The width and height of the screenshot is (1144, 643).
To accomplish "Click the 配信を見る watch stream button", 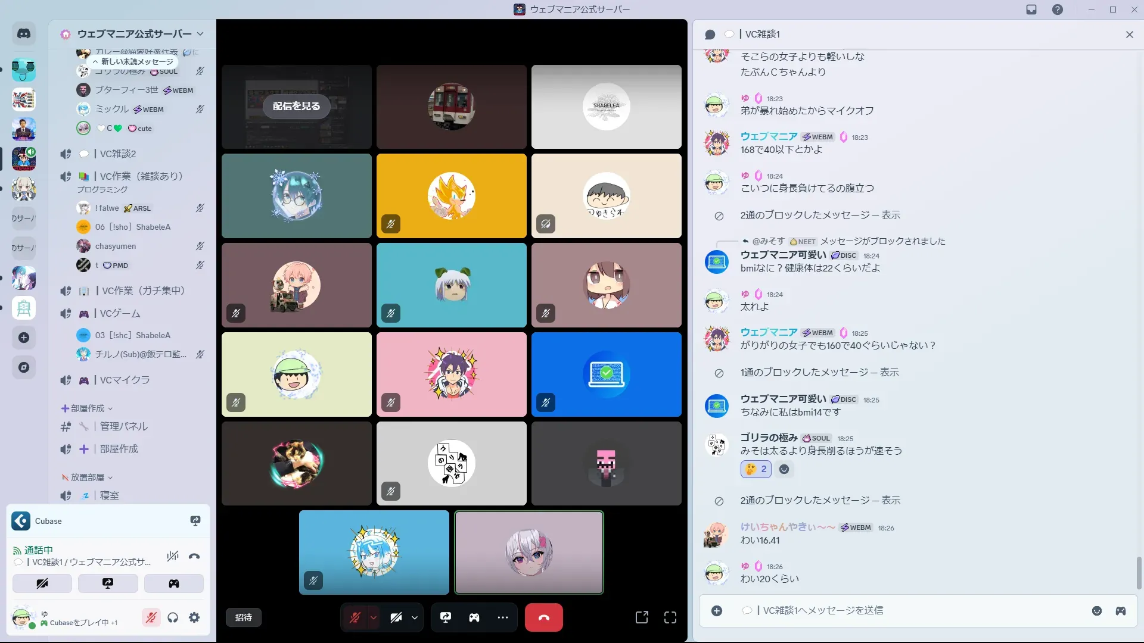I will (296, 106).
